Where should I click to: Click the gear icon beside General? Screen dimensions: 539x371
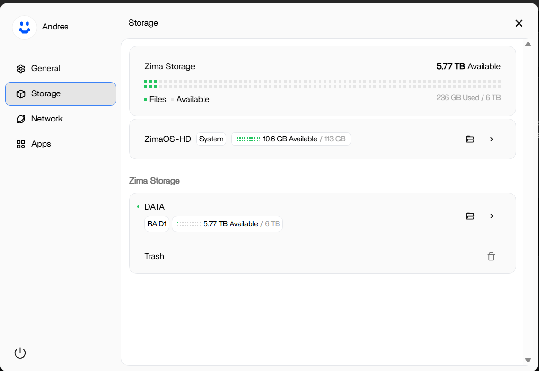click(20, 69)
